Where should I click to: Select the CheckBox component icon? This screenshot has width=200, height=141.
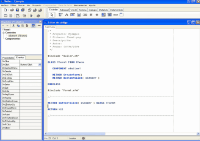pos(91,15)
